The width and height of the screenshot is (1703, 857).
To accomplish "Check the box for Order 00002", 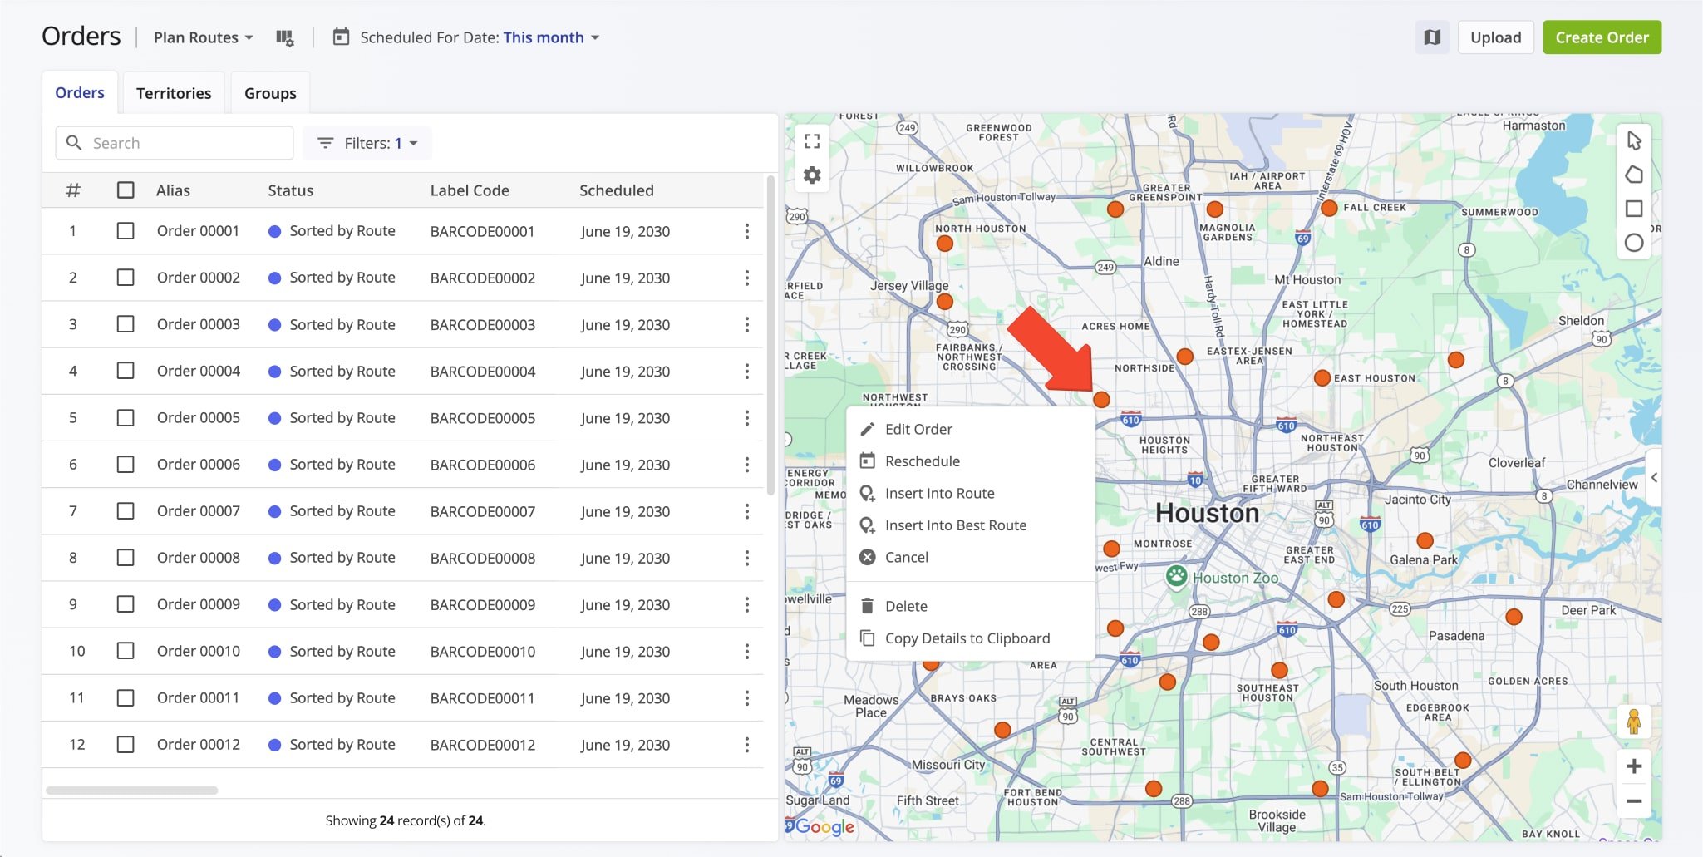I will pyautogui.click(x=126, y=278).
